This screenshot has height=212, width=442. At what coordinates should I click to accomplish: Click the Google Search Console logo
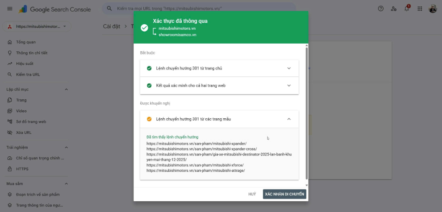(55, 9)
